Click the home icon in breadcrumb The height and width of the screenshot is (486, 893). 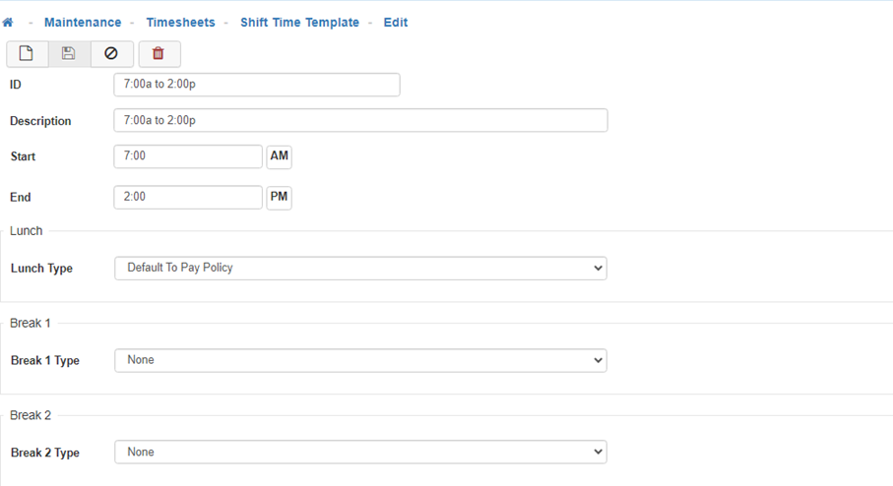(x=8, y=23)
